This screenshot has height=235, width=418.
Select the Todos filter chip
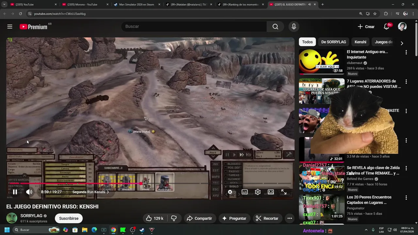(x=307, y=42)
